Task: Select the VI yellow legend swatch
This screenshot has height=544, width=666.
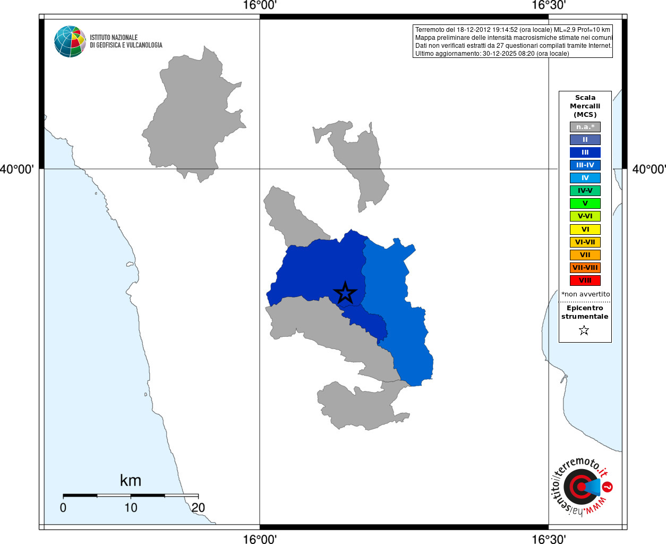Action: [585, 229]
